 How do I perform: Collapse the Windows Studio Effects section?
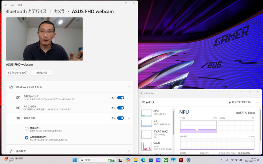point(129,87)
